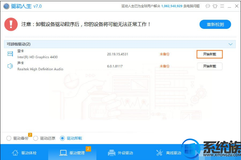Open the main menu hamburger icon
The height and width of the screenshot is (160, 241).
point(222,6)
